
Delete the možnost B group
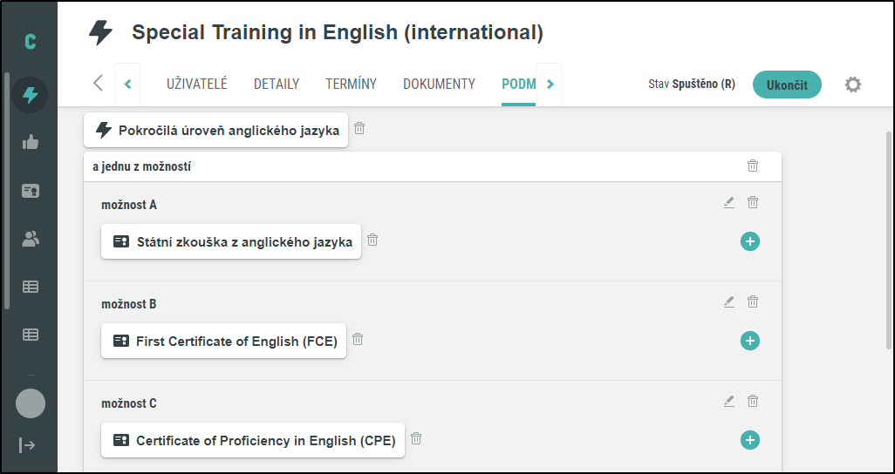pyautogui.click(x=753, y=301)
